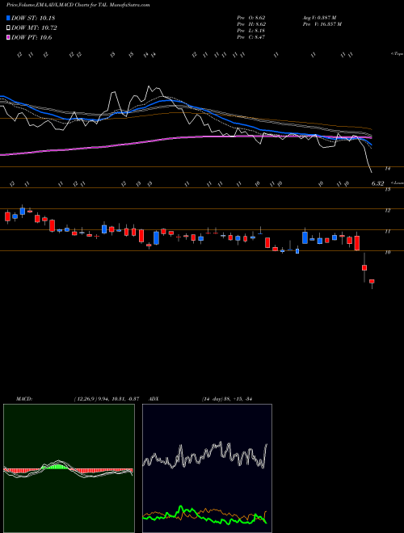
Task: Click the ADX '(14 day) 38, +15, -34' values
Action: pyautogui.click(x=226, y=399)
